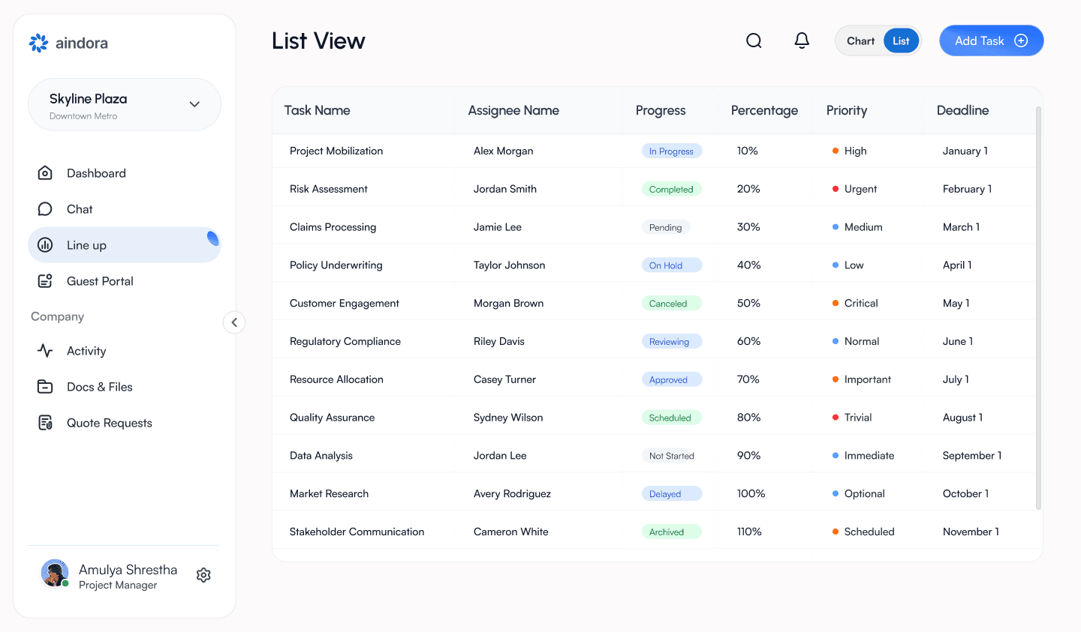Click the Completed badge for Risk Assessment
The height and width of the screenshot is (632, 1081).
(671, 189)
